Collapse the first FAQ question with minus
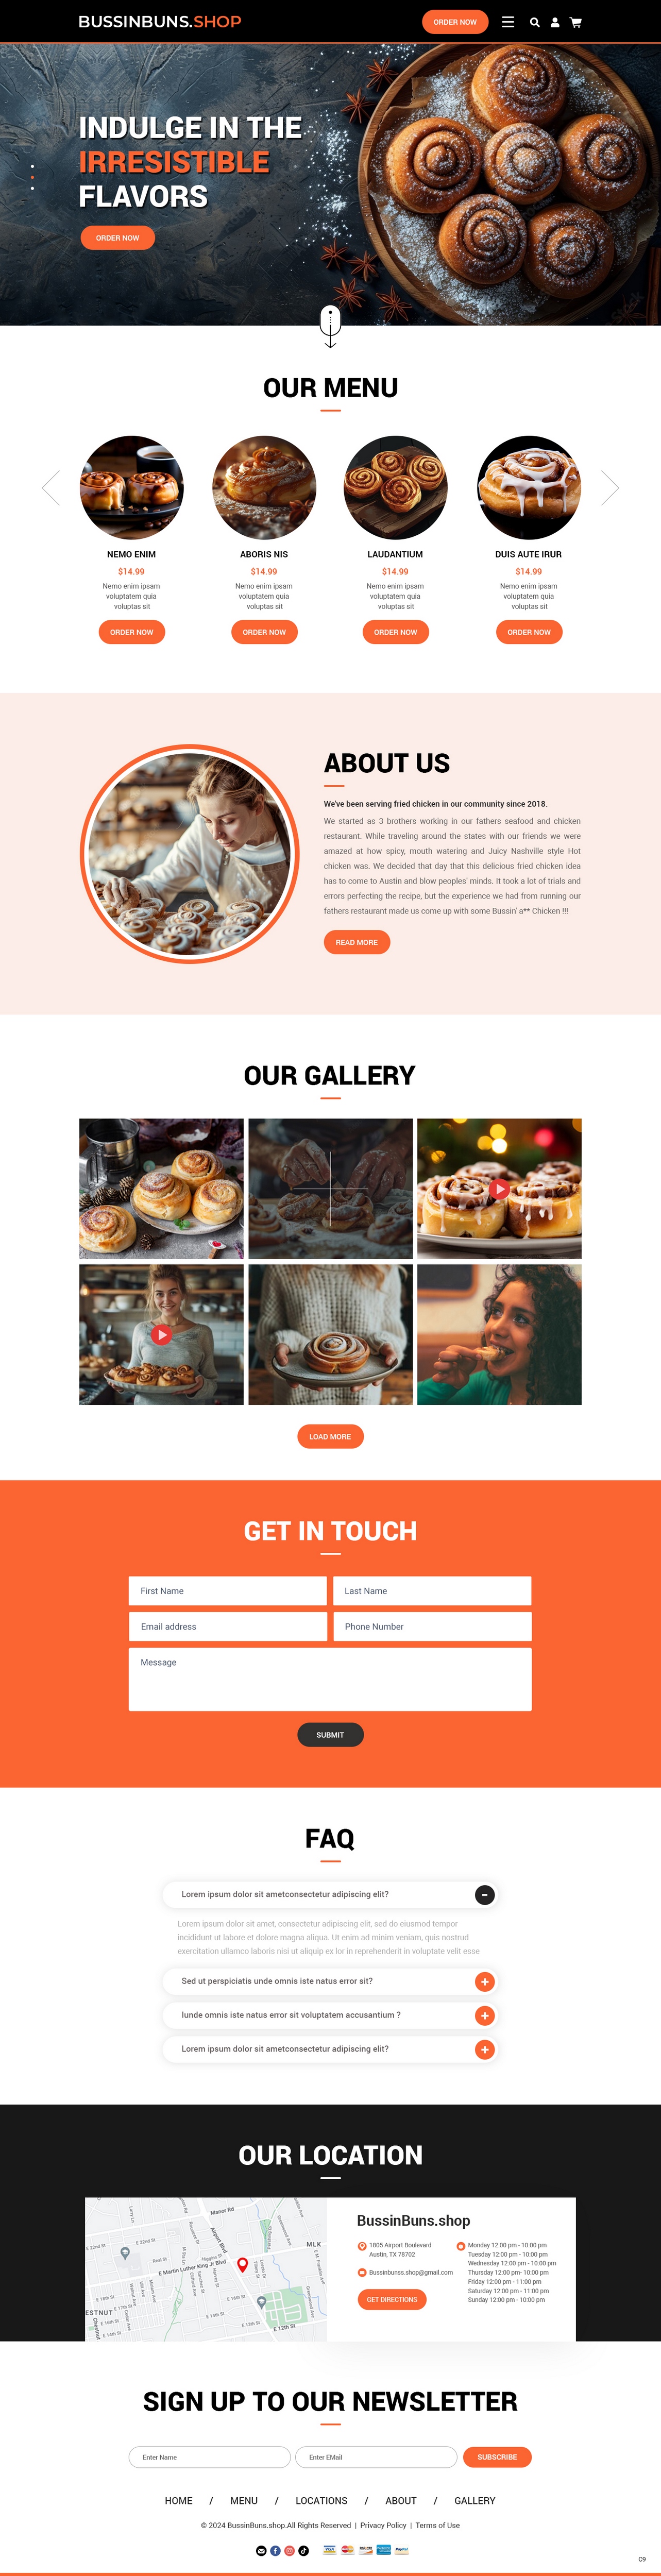 (485, 1894)
